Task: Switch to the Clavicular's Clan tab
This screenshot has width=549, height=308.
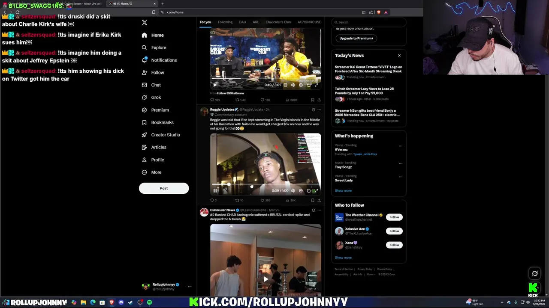Action: click(x=278, y=22)
